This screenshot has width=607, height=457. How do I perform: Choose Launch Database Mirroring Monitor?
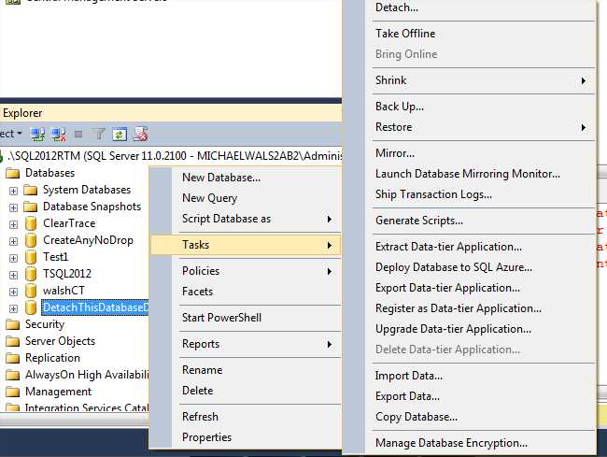[469, 174]
